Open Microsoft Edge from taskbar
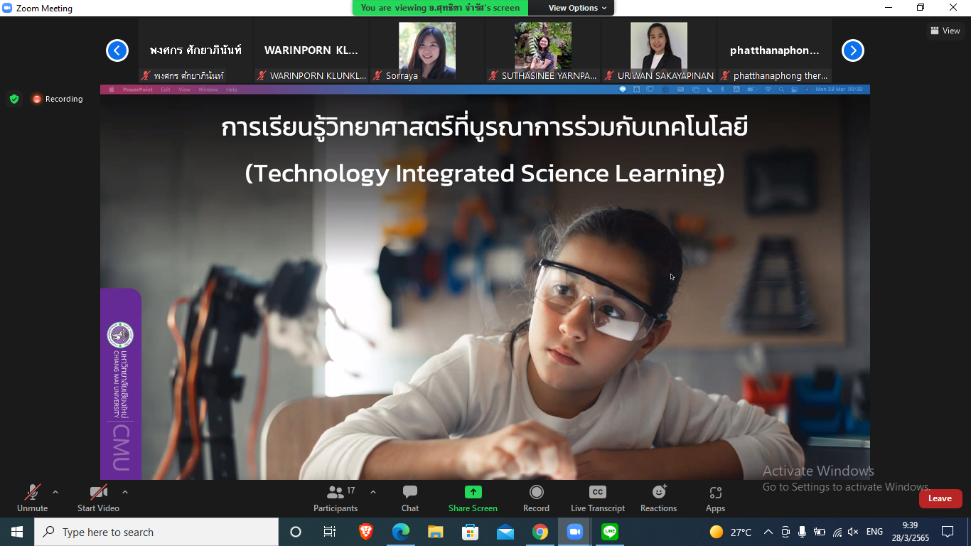Viewport: 971px width, 546px height. point(401,532)
